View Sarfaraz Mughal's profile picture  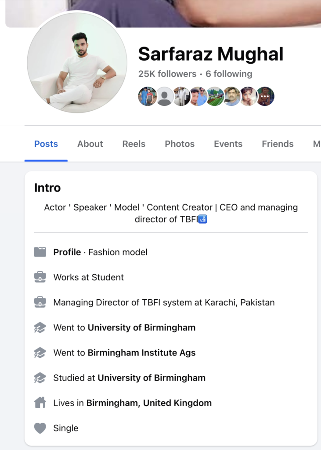pos(77,63)
